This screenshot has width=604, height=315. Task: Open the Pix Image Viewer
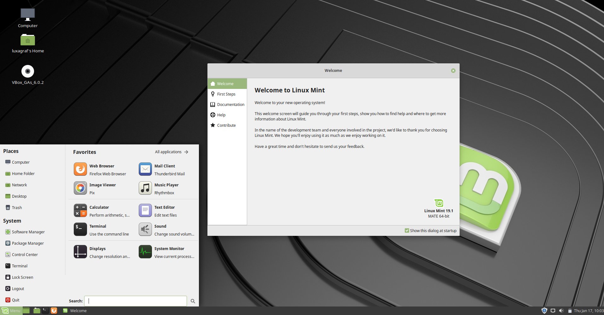[102, 188]
